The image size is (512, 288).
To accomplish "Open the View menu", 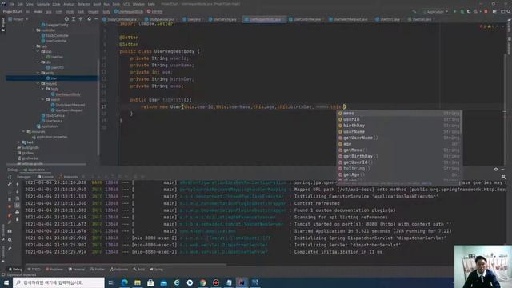I will [x=30, y=4].
